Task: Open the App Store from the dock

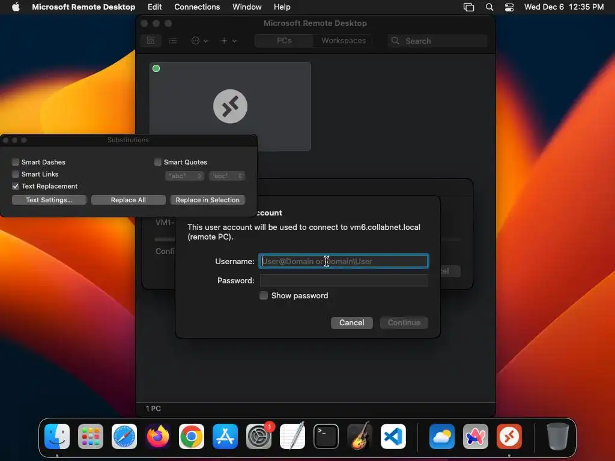Action: [x=225, y=436]
